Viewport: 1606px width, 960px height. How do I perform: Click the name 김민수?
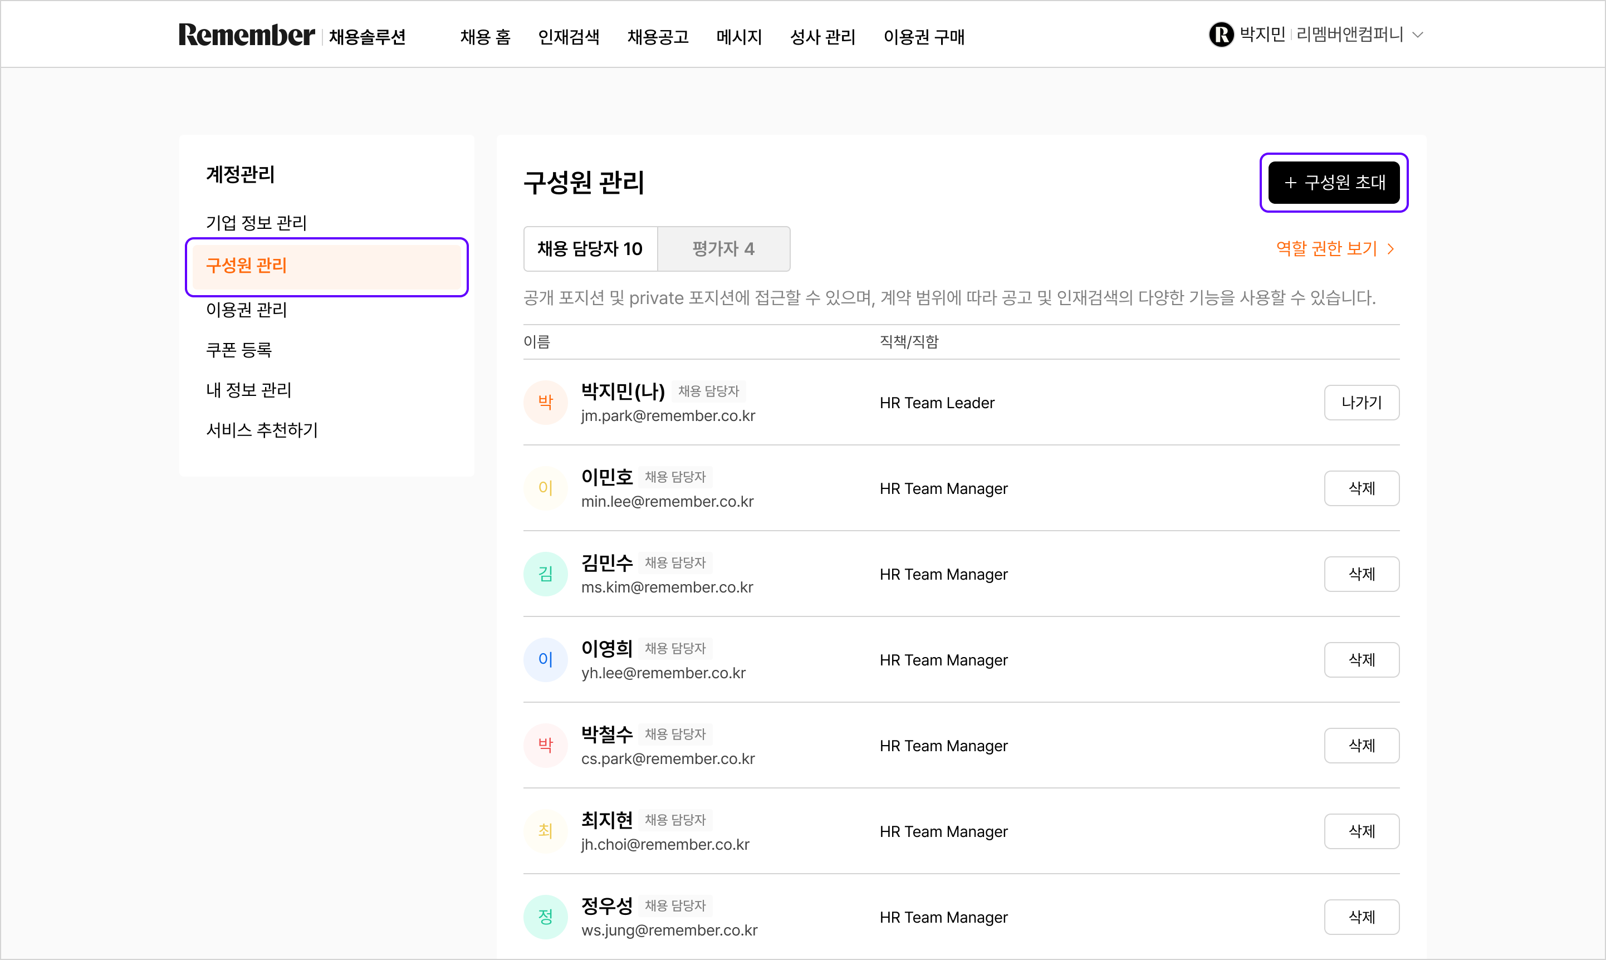click(x=606, y=562)
